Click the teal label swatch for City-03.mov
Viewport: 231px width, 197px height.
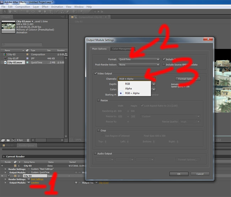coord(27,62)
